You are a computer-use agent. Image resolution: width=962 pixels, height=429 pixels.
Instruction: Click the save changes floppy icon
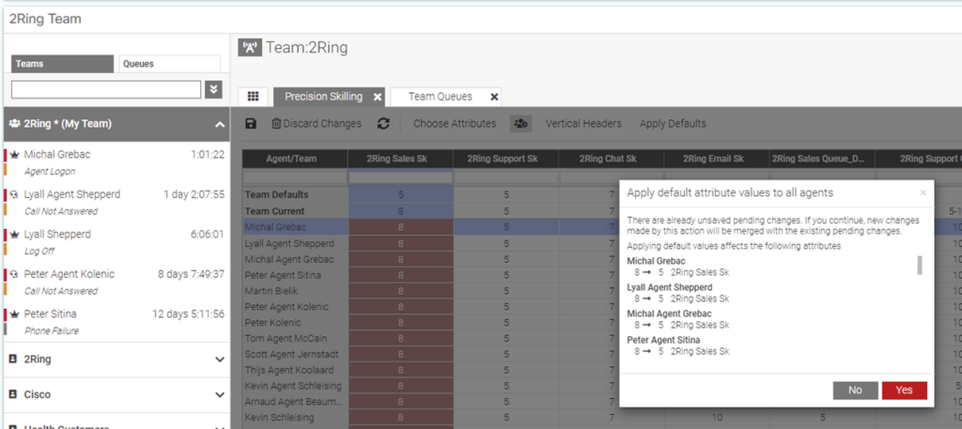point(250,124)
